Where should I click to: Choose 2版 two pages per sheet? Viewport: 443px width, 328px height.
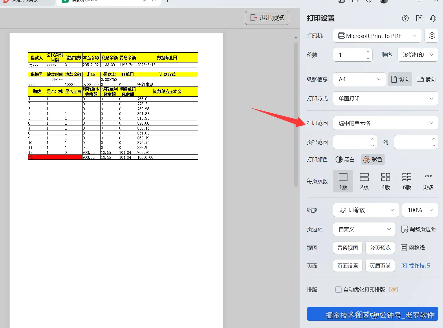[364, 181]
